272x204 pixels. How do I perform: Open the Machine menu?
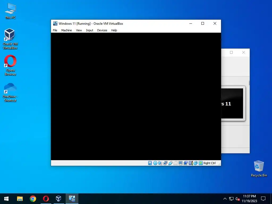tap(66, 30)
